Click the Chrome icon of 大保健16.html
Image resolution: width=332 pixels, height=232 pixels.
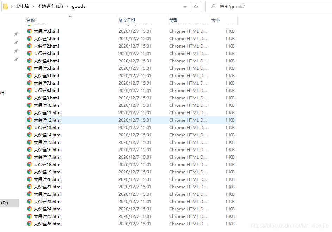30,150
